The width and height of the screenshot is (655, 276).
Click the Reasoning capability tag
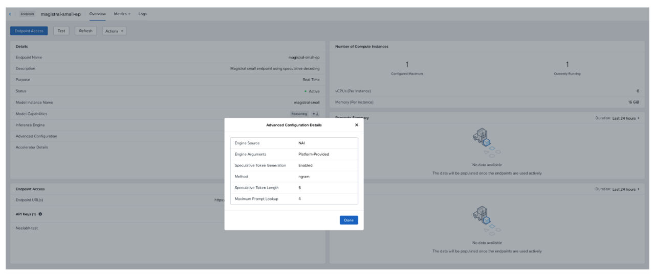[x=300, y=114]
